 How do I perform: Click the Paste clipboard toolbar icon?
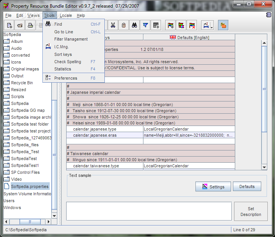pos(124,25)
